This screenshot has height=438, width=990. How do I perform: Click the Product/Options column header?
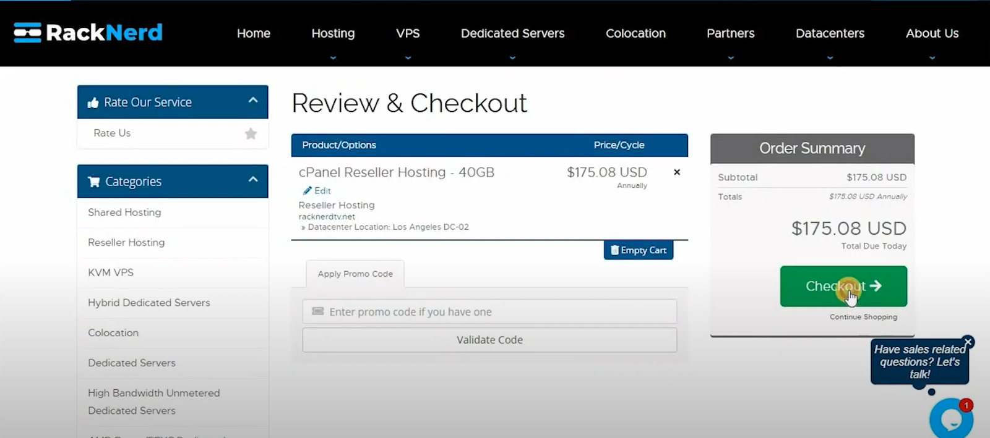pos(339,145)
